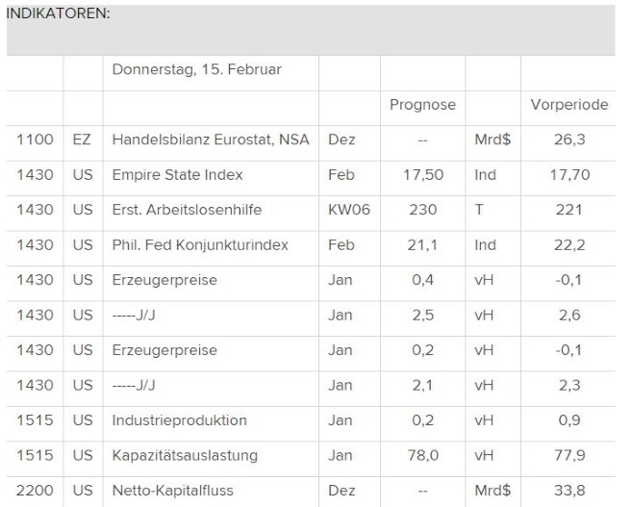Image resolution: width=632 pixels, height=507 pixels.
Task: Click the EZ region cell
Action: tap(82, 139)
